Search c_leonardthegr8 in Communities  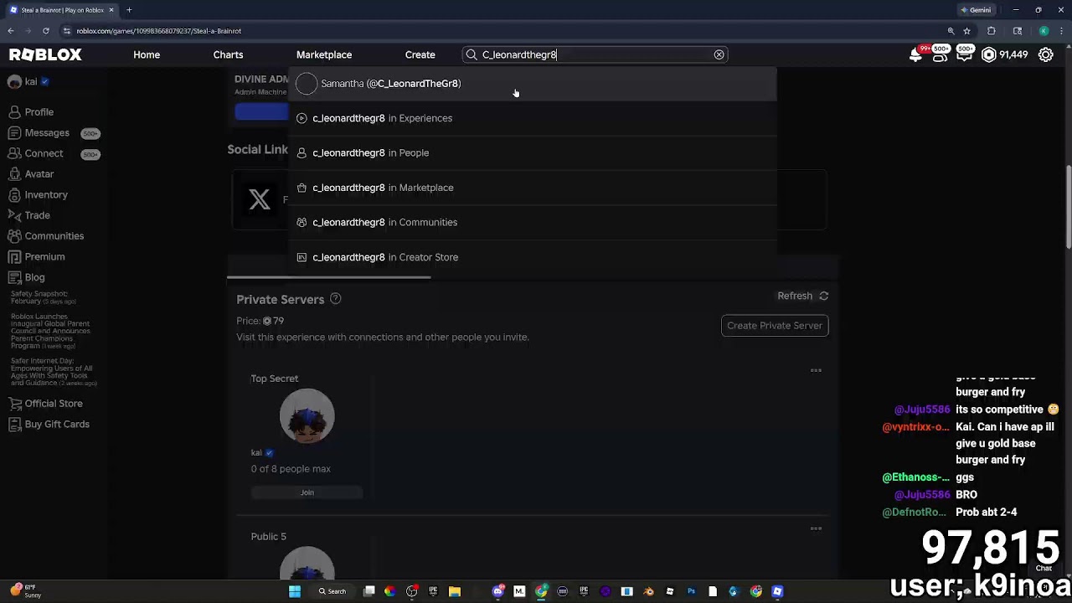click(533, 222)
